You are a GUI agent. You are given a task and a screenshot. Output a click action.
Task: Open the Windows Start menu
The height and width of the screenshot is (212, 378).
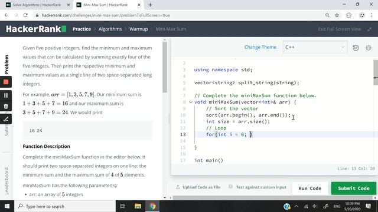[7, 206]
